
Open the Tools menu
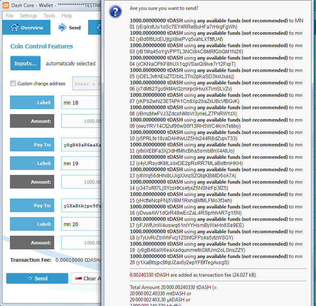[x=49, y=16]
